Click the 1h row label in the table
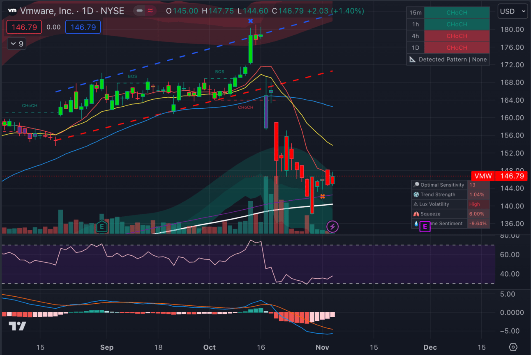This screenshot has width=531, height=355. pos(416,24)
